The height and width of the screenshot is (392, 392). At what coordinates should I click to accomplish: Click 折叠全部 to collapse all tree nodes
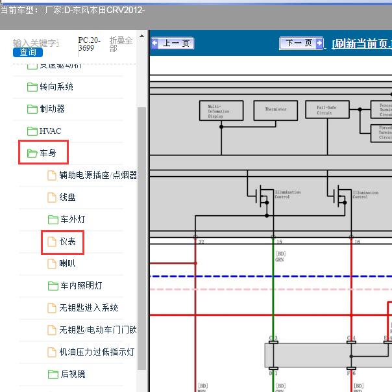[121, 44]
